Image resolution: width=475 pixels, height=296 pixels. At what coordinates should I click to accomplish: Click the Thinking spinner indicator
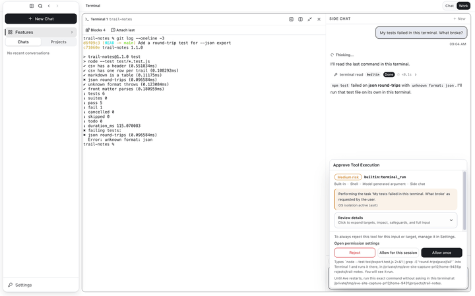pyautogui.click(x=332, y=55)
